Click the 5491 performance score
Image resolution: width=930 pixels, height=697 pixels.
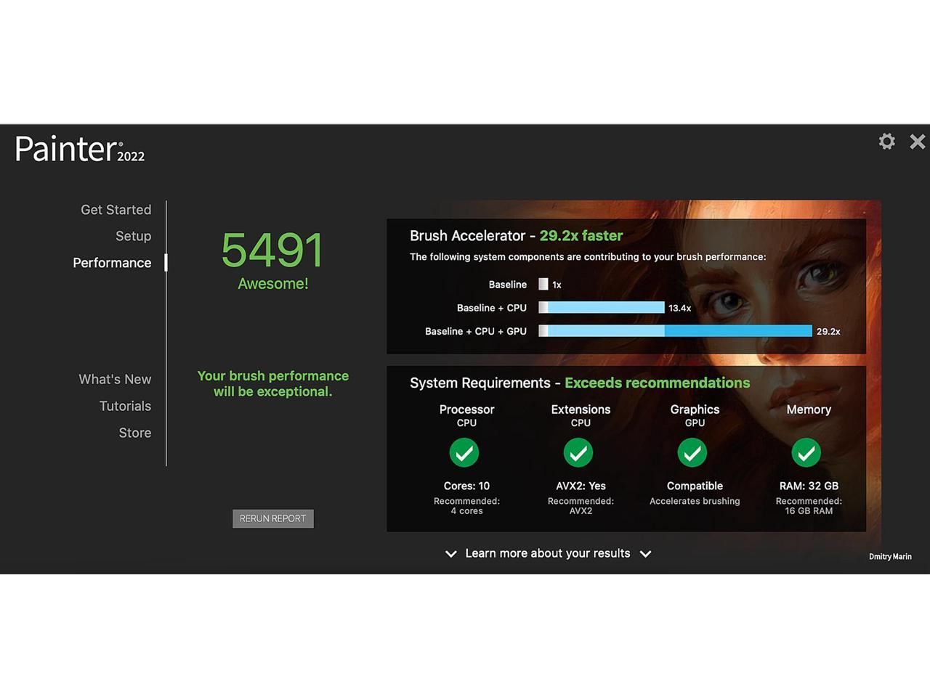point(272,250)
